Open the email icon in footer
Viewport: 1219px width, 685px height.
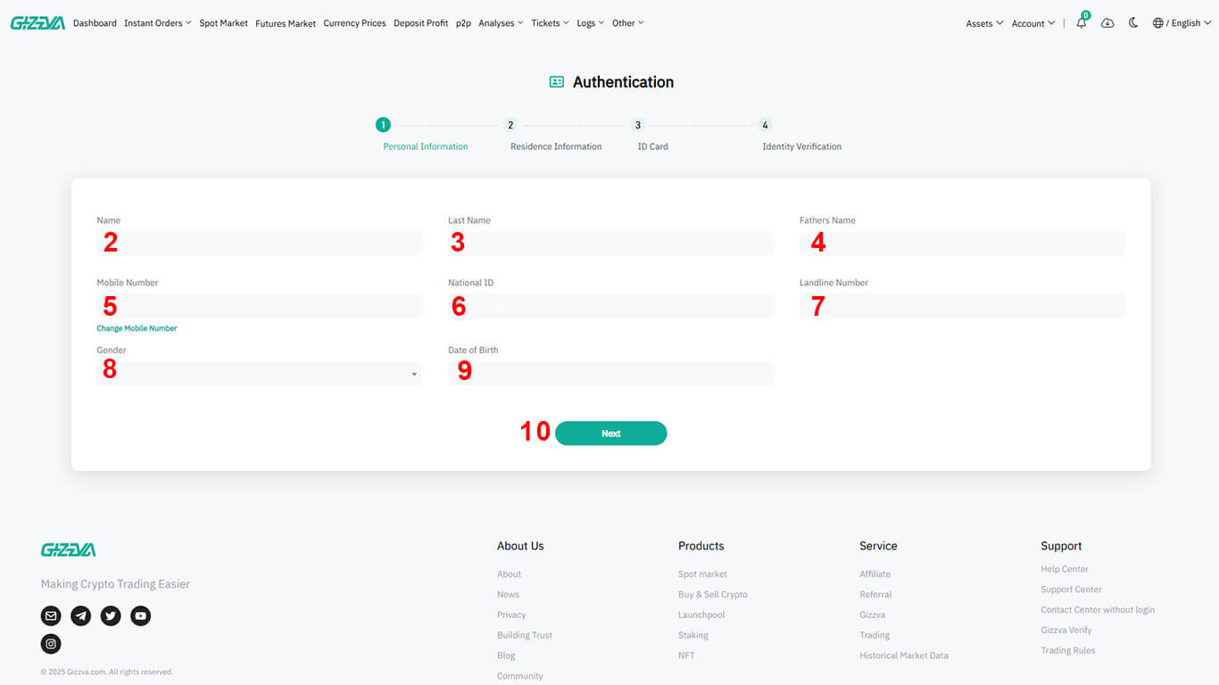(x=51, y=615)
